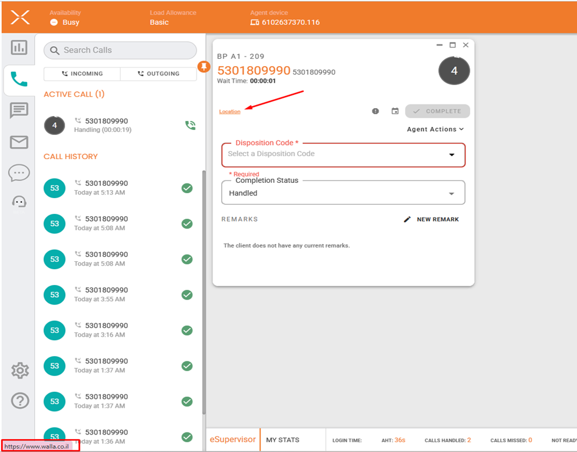Select the phone calls sidebar icon
Viewport: 577px width, 452px height.
19,79
